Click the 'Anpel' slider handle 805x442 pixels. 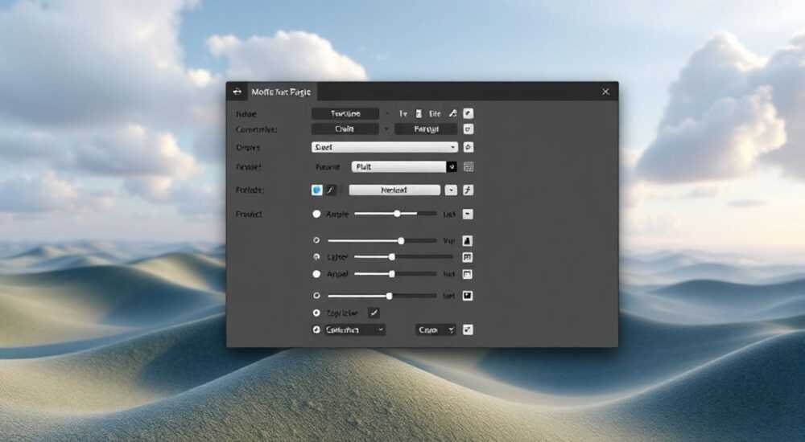[x=392, y=274]
